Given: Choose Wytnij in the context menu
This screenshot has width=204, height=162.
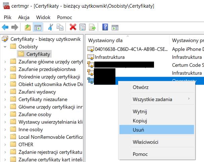Looking at the screenshot, I should tap(157, 111).
